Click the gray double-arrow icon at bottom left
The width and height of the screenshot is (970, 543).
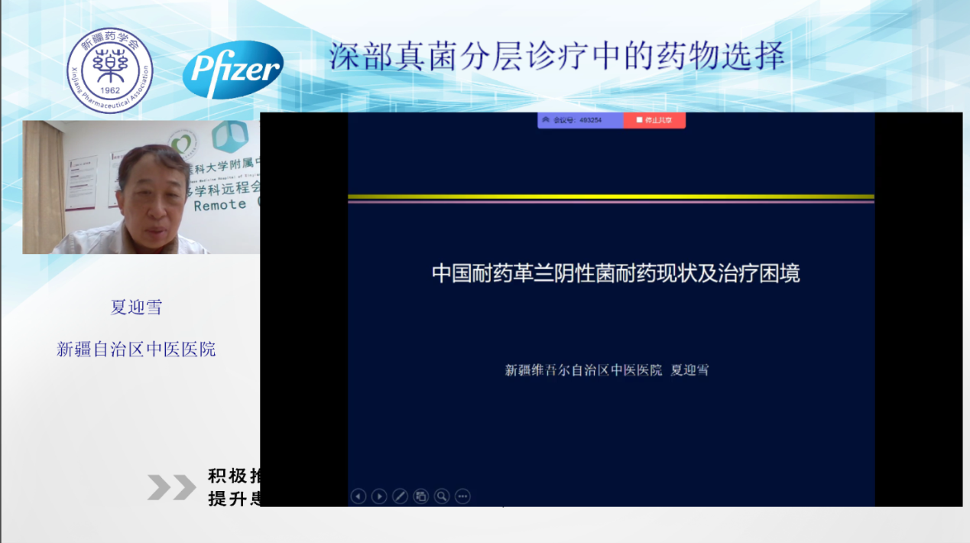(171, 487)
